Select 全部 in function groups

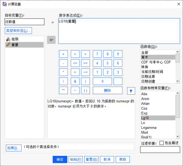click(x=158, y=52)
